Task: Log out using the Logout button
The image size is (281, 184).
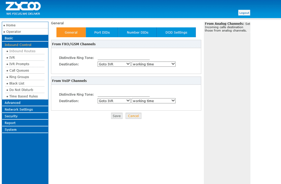Action: 244,13
